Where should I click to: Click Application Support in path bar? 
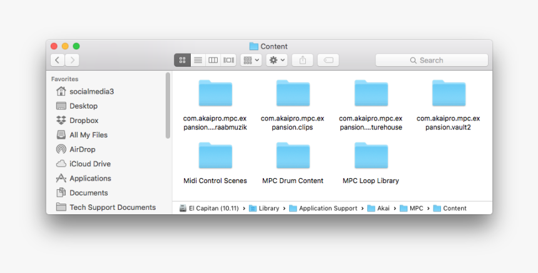pos(323,208)
